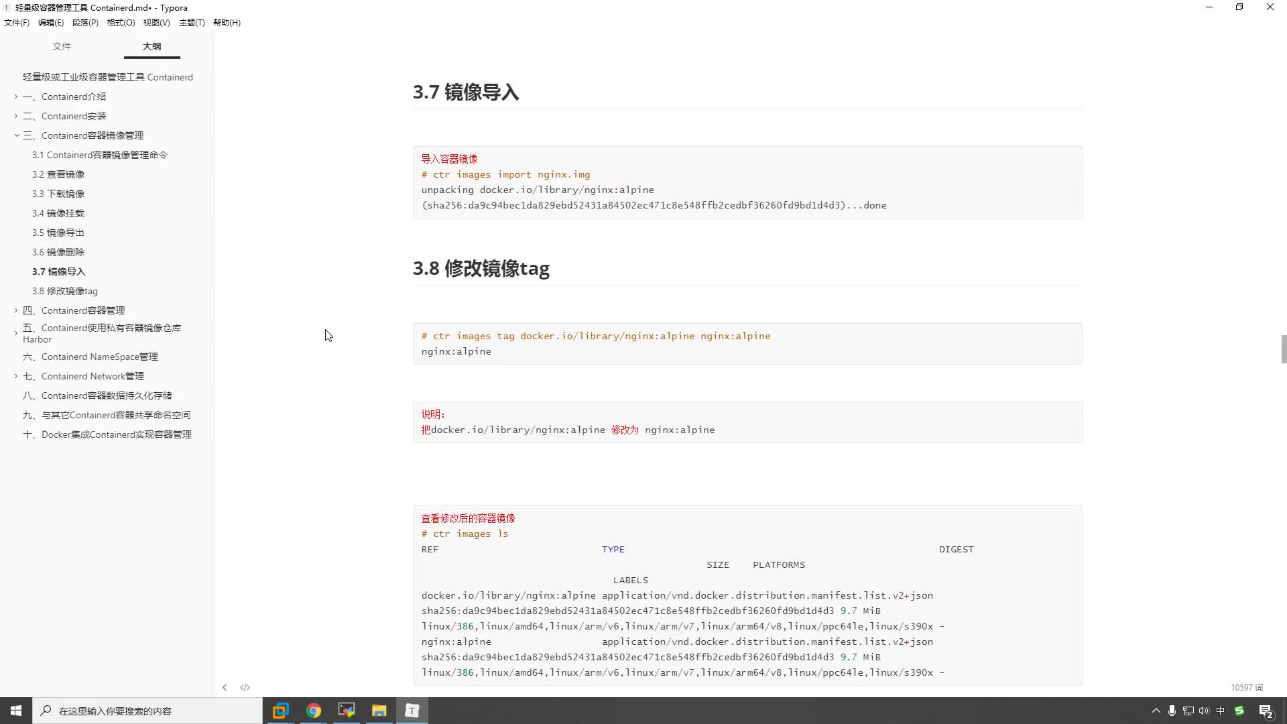Click the search magnifier icon in taskbar
1287x724 pixels.
click(46, 711)
